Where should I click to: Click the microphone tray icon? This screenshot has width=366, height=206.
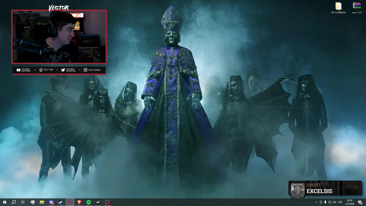(325, 202)
